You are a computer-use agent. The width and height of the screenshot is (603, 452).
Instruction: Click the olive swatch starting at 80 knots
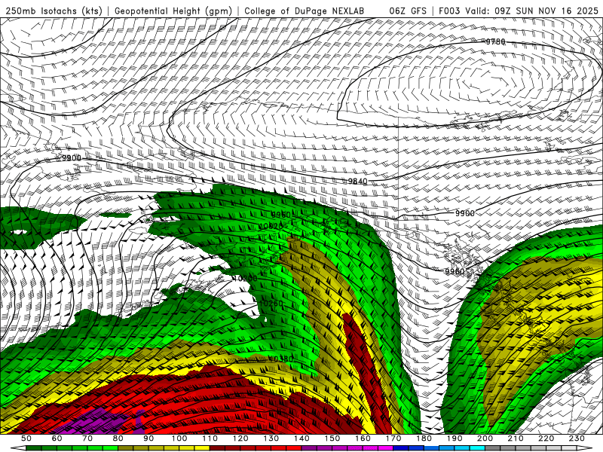pyautogui.click(x=126, y=448)
